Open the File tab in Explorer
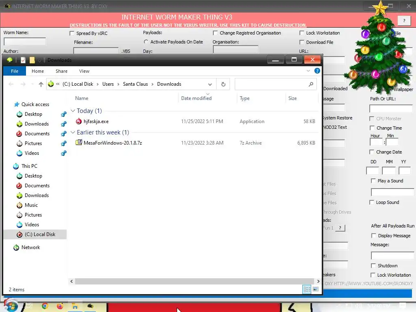Screen dimensions: 416x312 (x=15, y=71)
